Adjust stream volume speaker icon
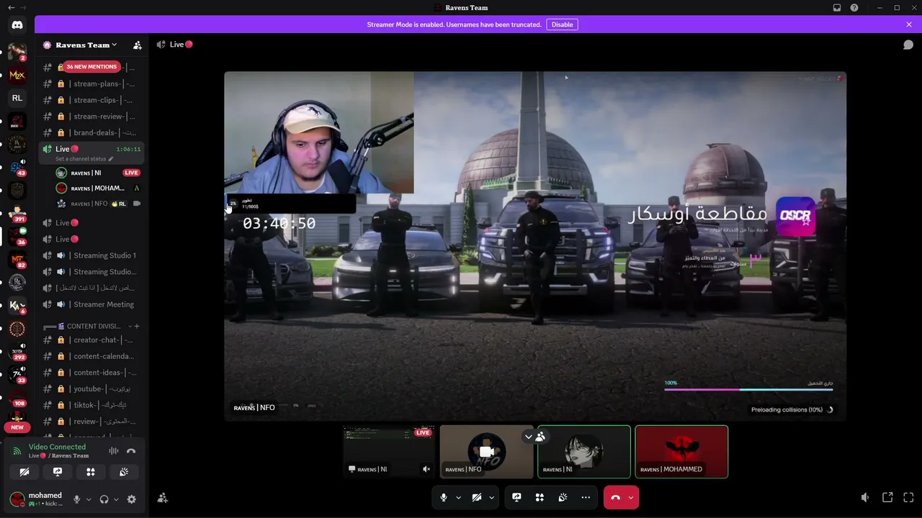This screenshot has width=922, height=518. pyautogui.click(x=865, y=497)
